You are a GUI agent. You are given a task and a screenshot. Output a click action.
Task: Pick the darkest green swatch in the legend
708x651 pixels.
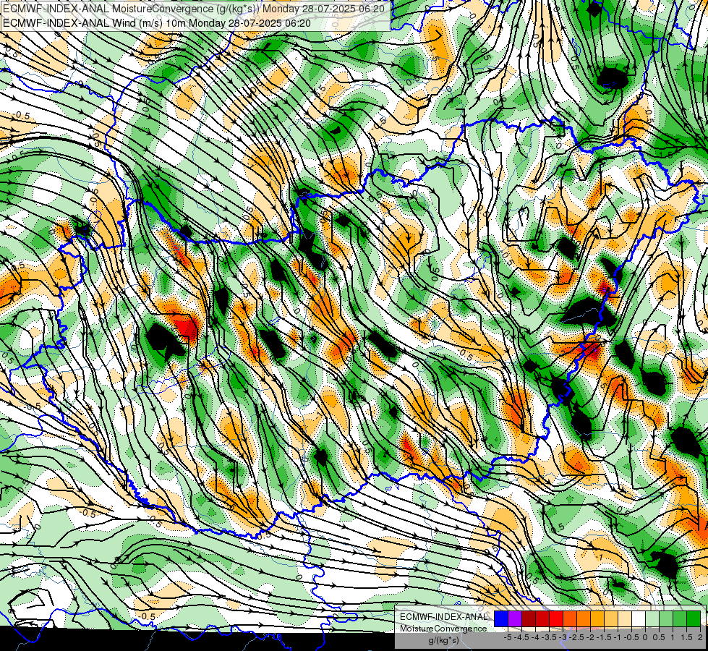694,618
